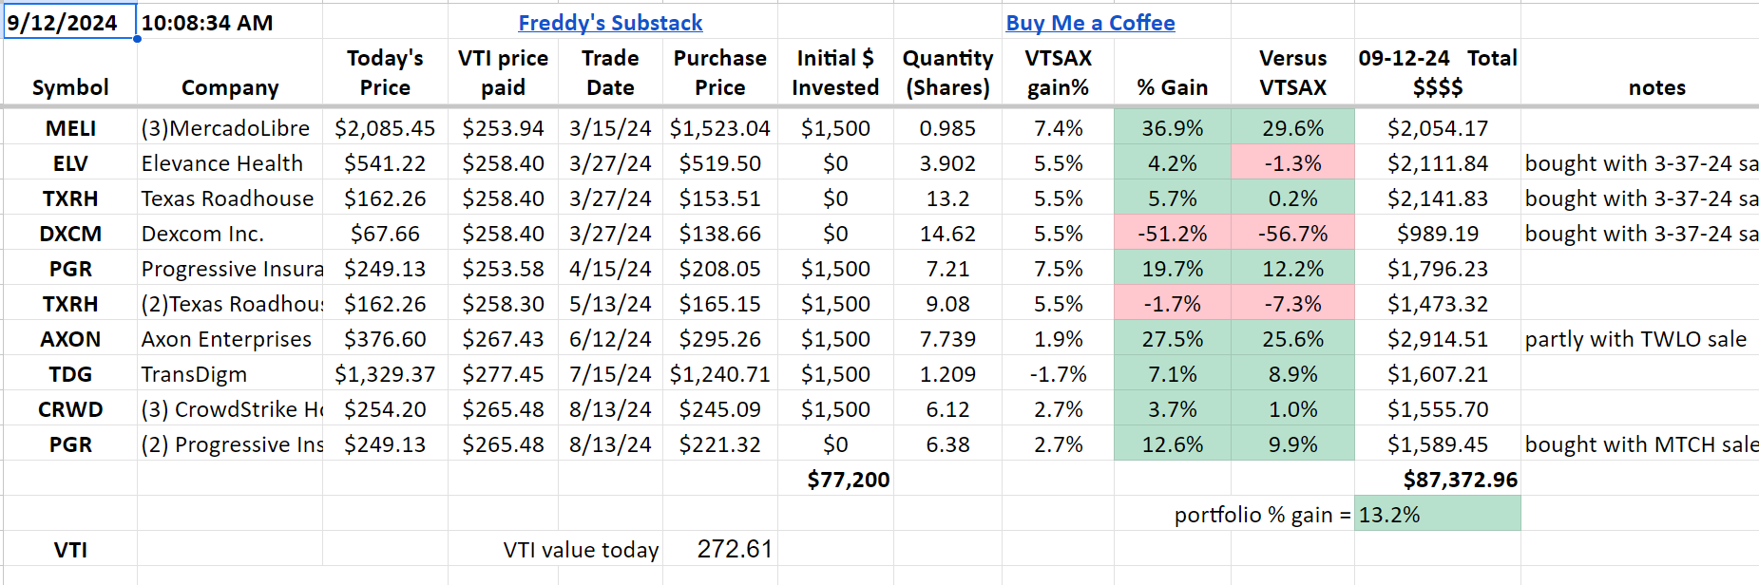
Task: Click the Elevance Health company cell
Action: pyautogui.click(x=222, y=163)
